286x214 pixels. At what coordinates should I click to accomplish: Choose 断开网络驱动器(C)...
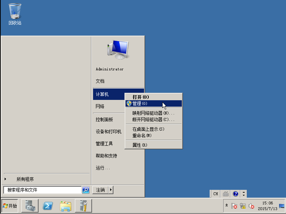click(154, 119)
